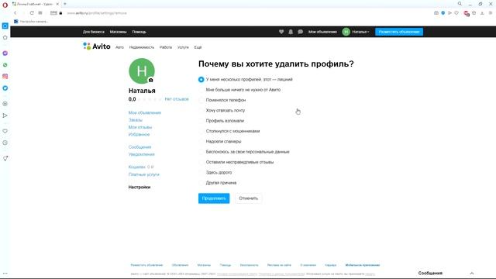Select 'У меня несколько профилей' radio option
Viewport: 496px width, 279px height.
201,79
